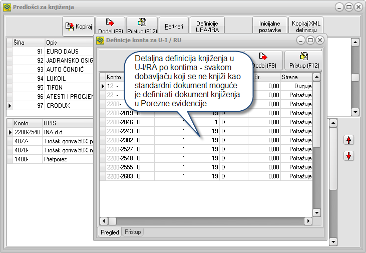
Task: Click the Konto column header in dialog
Action: point(114,77)
